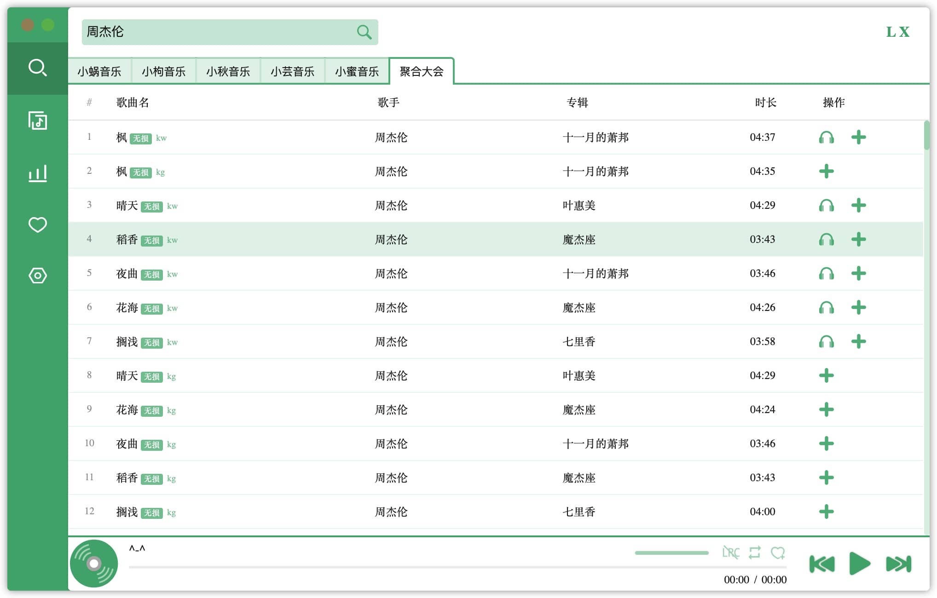Open the search page in sidebar
This screenshot has height=598, width=937.
point(38,68)
